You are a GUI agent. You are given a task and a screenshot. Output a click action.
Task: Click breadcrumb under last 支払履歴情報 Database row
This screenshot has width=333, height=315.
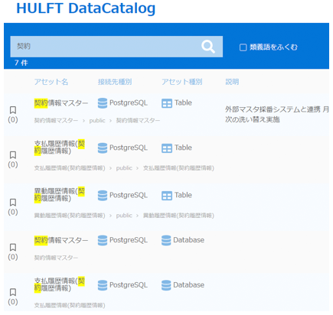coord(70,305)
